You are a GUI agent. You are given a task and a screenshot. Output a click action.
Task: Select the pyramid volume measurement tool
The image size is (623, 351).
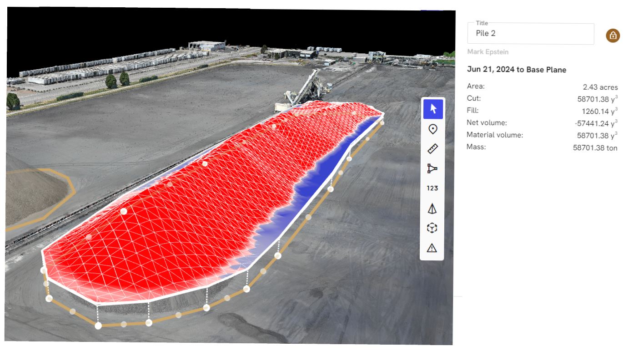click(432, 209)
